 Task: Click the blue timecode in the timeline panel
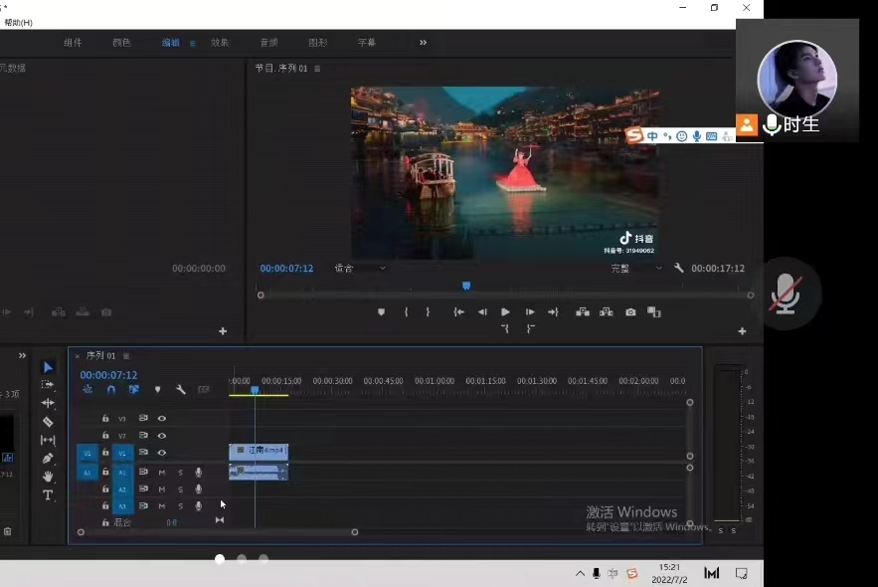[x=108, y=375]
